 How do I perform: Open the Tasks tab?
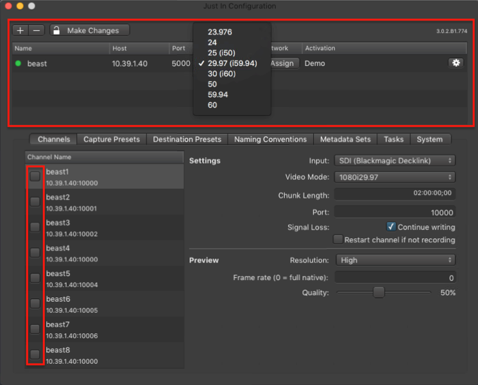click(393, 139)
